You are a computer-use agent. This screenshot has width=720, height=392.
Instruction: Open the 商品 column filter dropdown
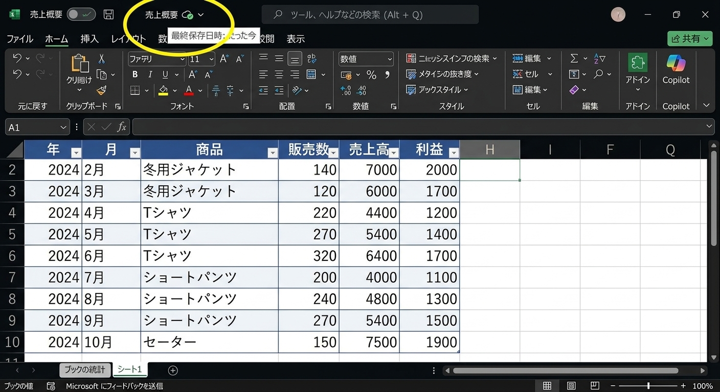273,153
